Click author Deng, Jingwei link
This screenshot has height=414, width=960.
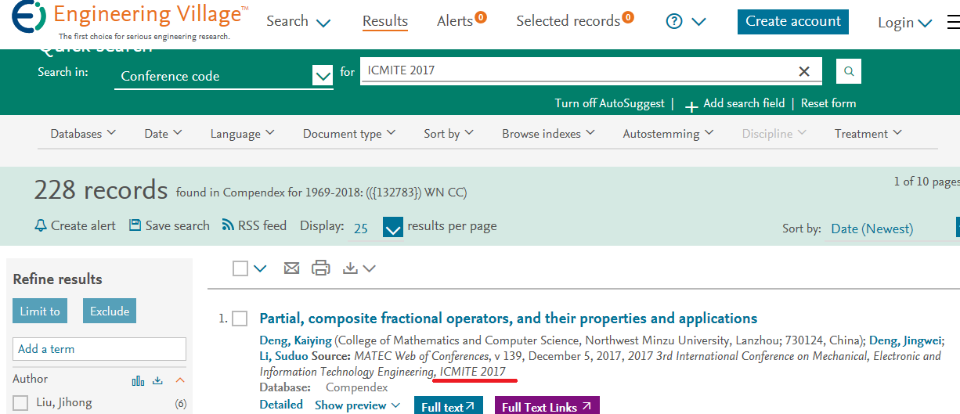coord(907,340)
